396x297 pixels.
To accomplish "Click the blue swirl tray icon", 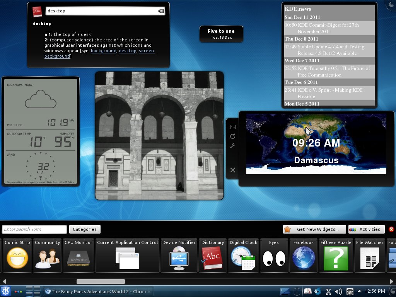I will point(318,292).
